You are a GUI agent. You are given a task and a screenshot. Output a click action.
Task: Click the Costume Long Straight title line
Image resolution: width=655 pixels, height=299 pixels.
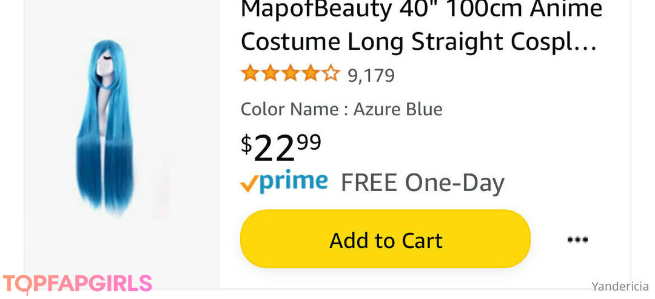coord(418,41)
